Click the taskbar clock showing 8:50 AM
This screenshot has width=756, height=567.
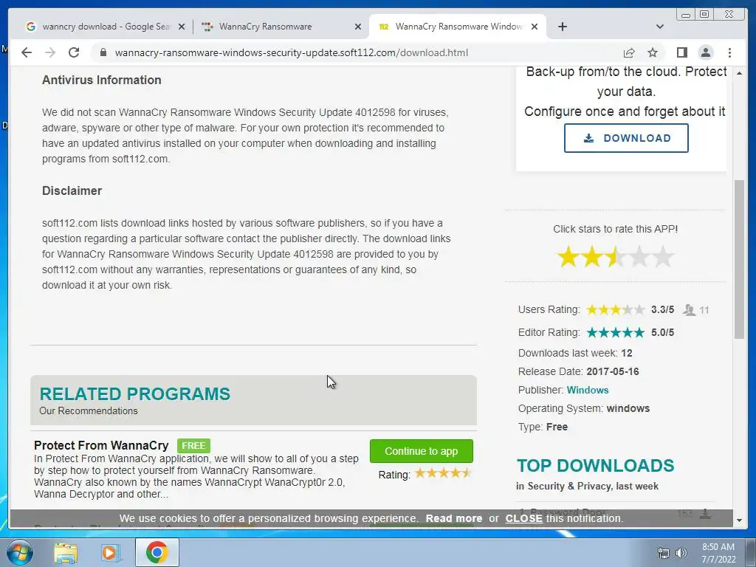pos(718,553)
